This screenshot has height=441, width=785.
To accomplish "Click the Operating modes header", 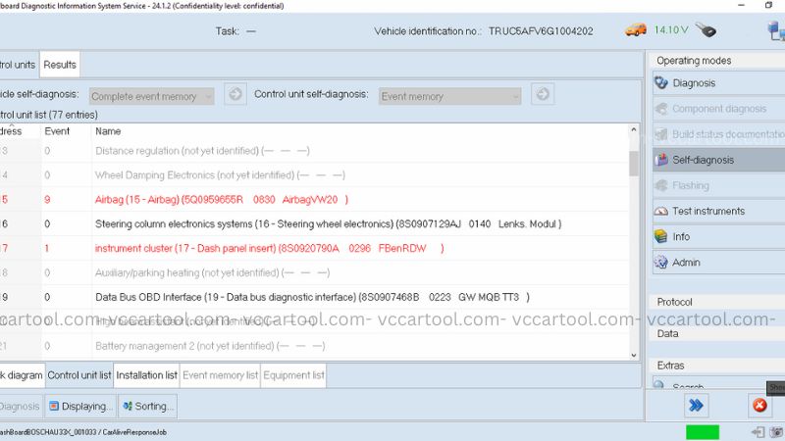I will point(717,61).
